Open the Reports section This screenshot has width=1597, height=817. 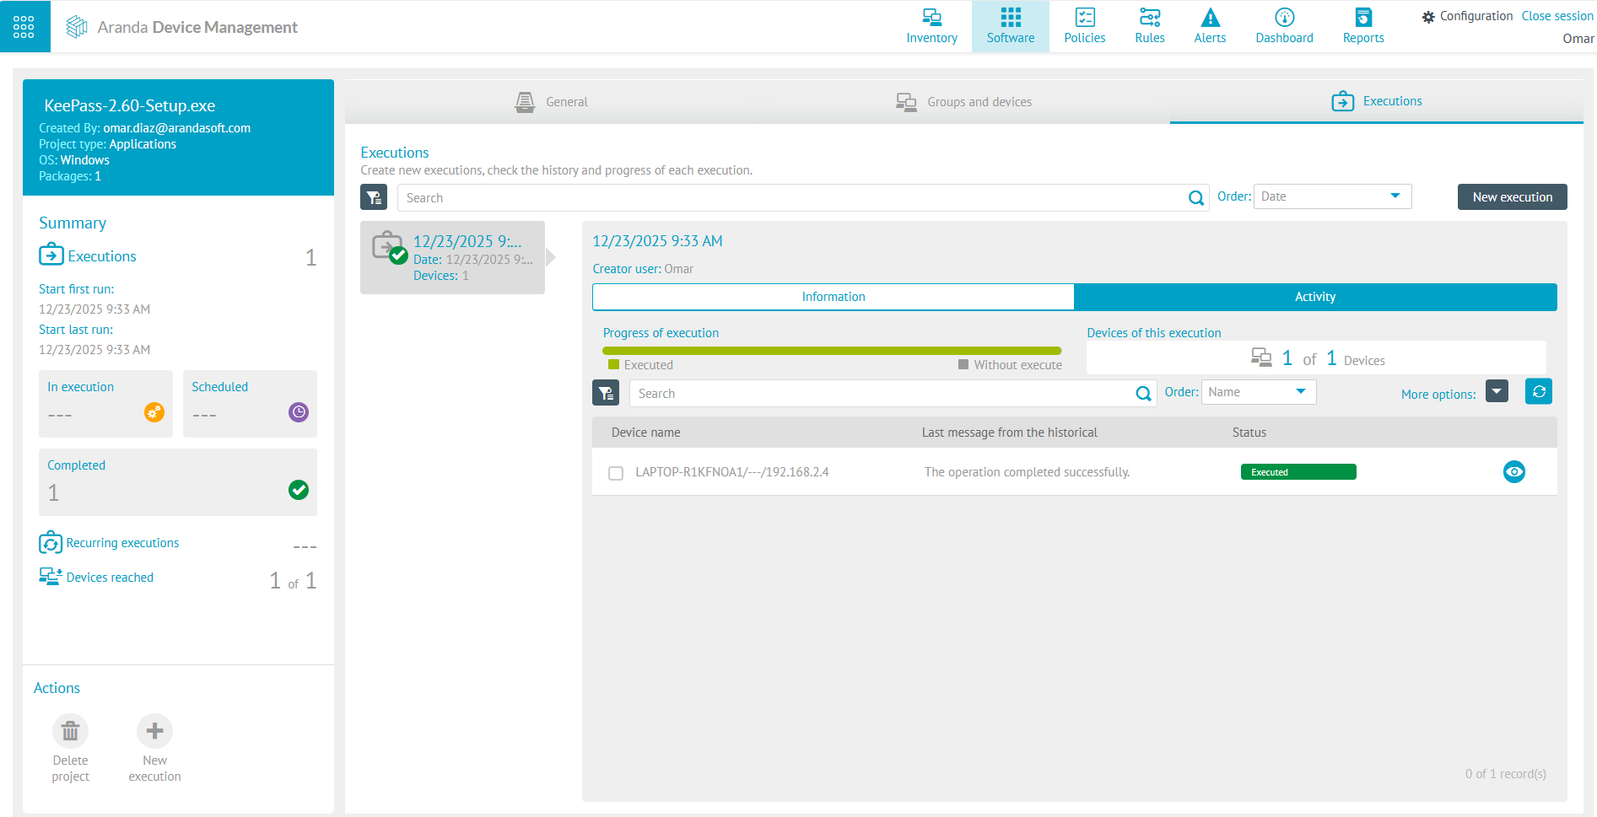(1363, 27)
